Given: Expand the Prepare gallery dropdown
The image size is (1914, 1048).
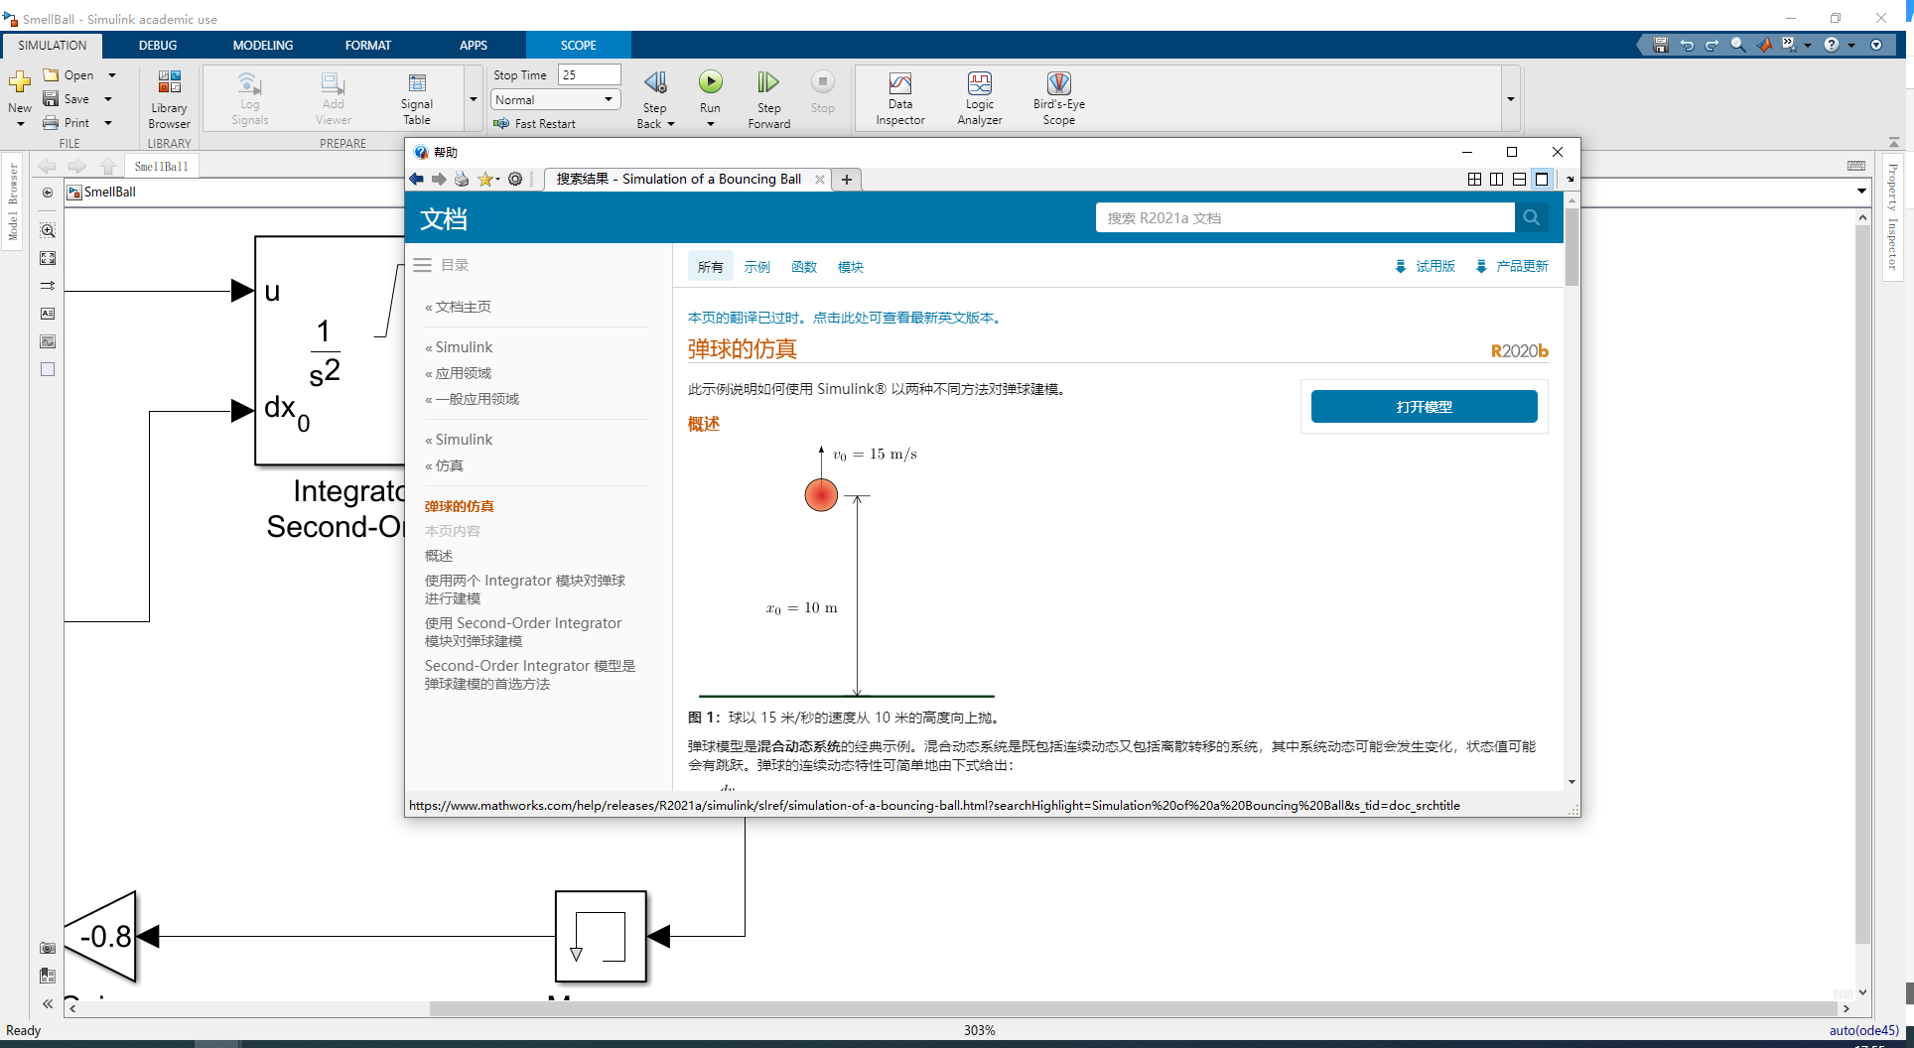Looking at the screenshot, I should pyautogui.click(x=474, y=99).
